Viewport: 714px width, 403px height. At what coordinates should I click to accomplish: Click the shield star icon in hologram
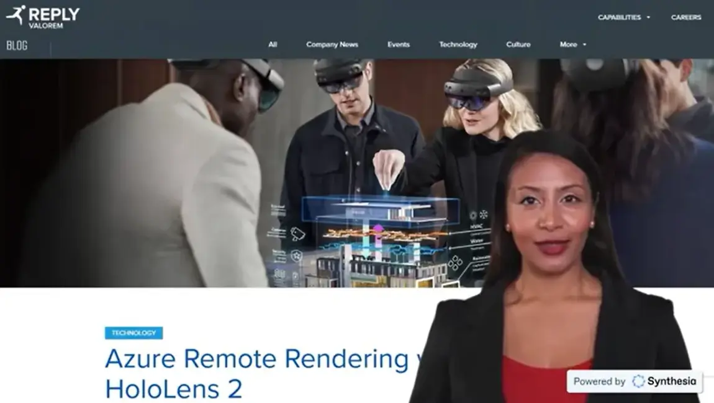(297, 255)
